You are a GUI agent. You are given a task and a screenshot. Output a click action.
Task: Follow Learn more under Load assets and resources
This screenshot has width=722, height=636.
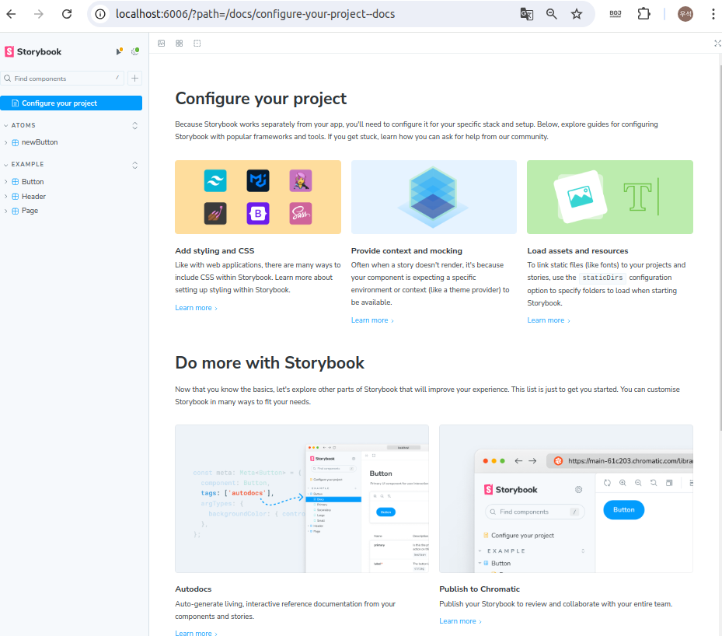[549, 320]
